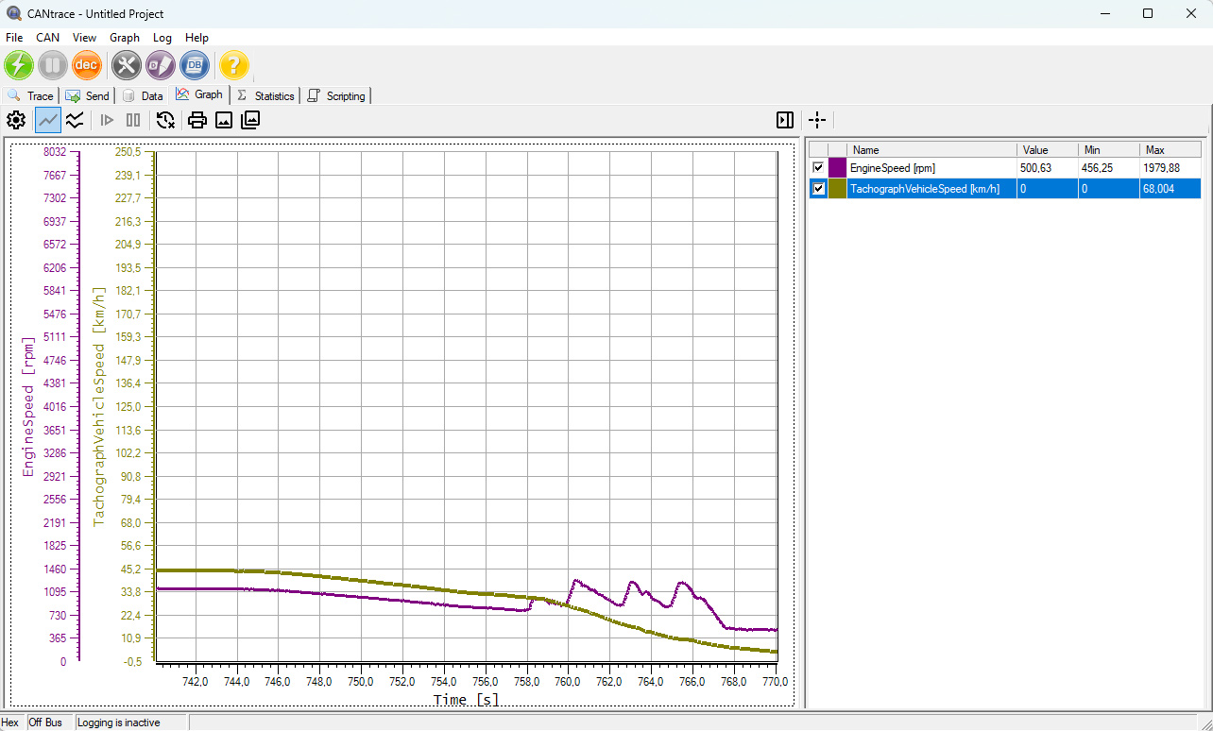Click the Hex indicator in status bar
The image size is (1213, 731).
coord(9,722)
